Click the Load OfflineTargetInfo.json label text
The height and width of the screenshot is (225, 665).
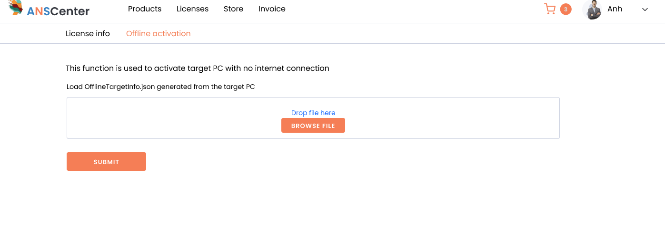pos(161,87)
